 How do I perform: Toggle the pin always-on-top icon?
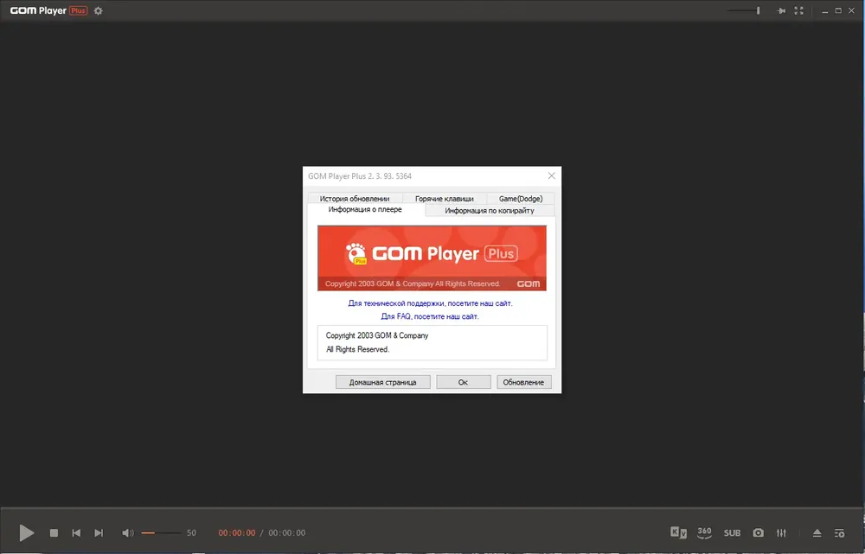pos(781,10)
